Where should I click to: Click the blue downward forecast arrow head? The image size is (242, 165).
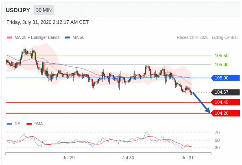(208, 110)
